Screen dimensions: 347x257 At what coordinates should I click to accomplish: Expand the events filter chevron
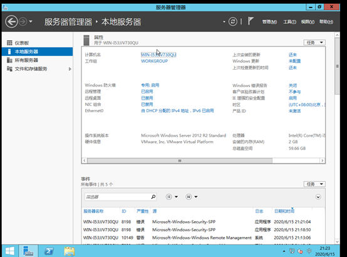tap(318, 197)
